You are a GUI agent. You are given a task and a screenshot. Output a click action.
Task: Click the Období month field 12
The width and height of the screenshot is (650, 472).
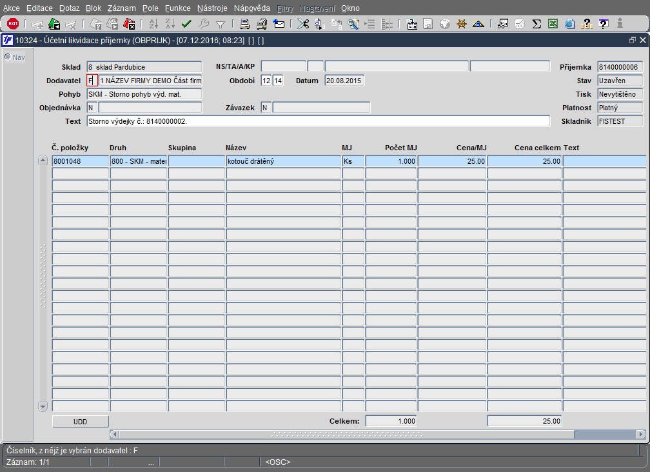[266, 81]
